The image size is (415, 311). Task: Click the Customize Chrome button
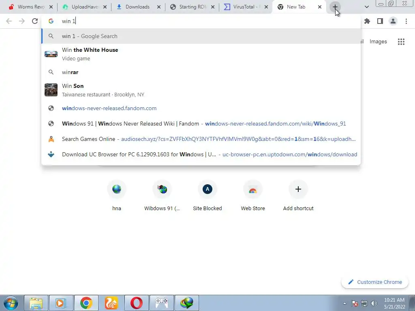(x=375, y=282)
